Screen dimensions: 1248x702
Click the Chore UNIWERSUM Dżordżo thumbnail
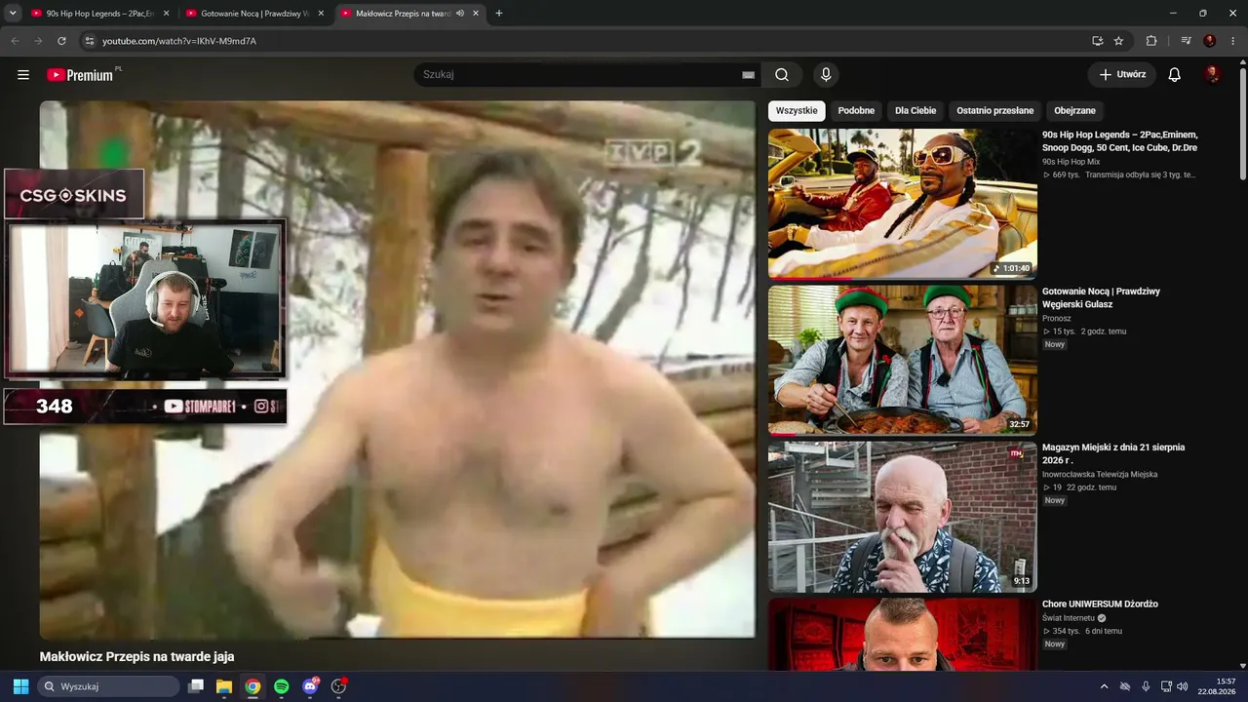point(903,634)
